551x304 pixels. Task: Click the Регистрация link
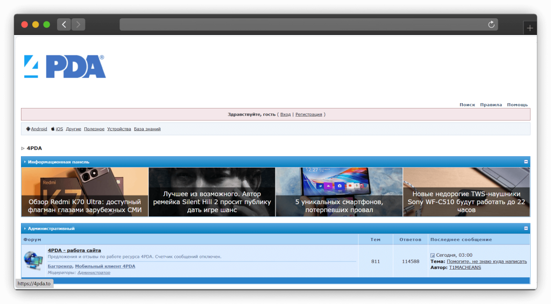click(x=309, y=114)
